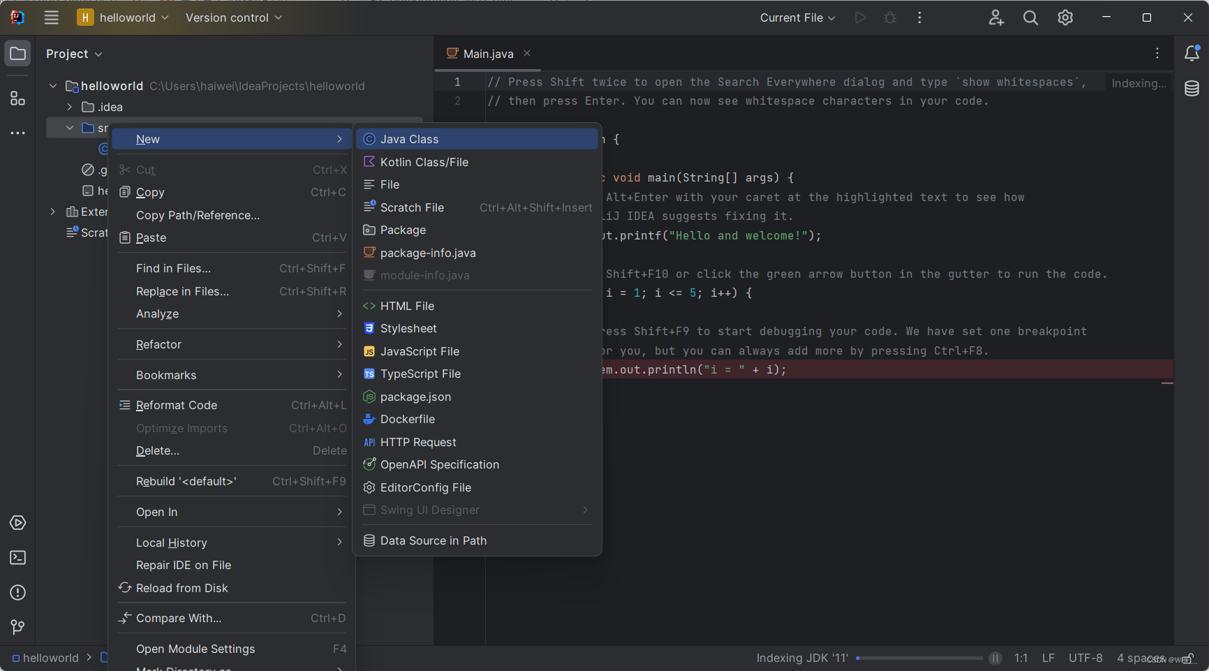This screenshot has height=671, width=1209.
Task: Choose Java Class from New submenu
Action: (x=477, y=139)
